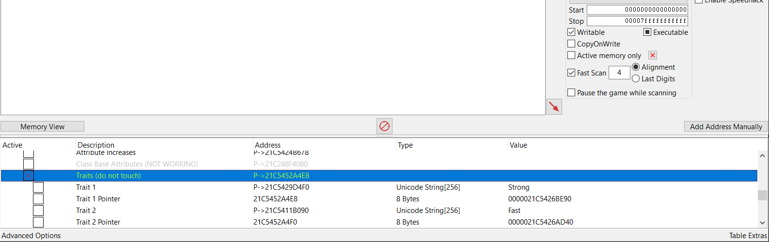The width and height of the screenshot is (769, 242).
Task: Sort by the Address column header
Action: pyautogui.click(x=267, y=145)
